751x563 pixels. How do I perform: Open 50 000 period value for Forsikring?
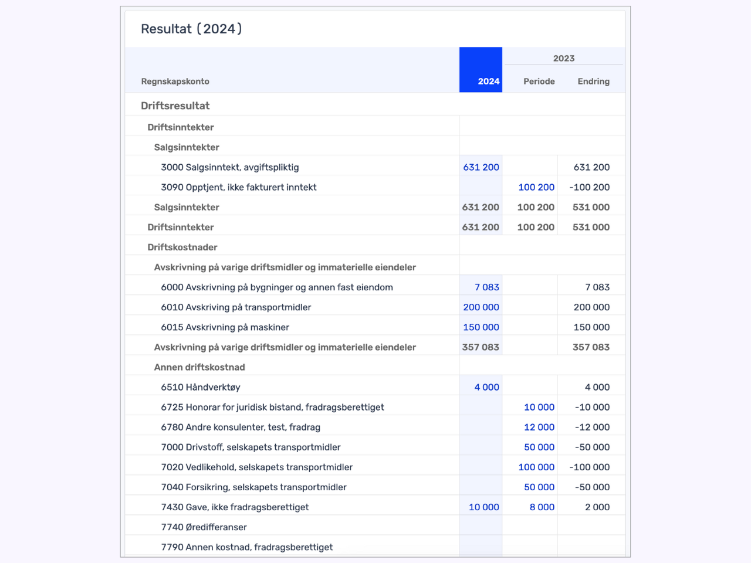click(x=539, y=487)
